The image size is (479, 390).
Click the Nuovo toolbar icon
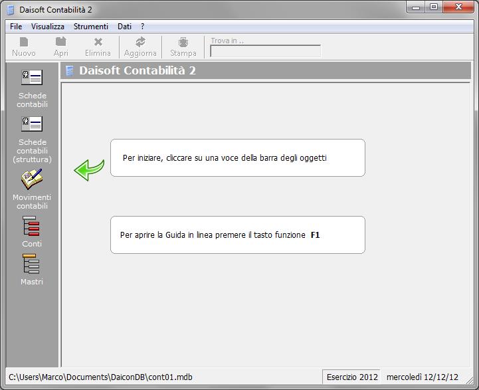(24, 42)
